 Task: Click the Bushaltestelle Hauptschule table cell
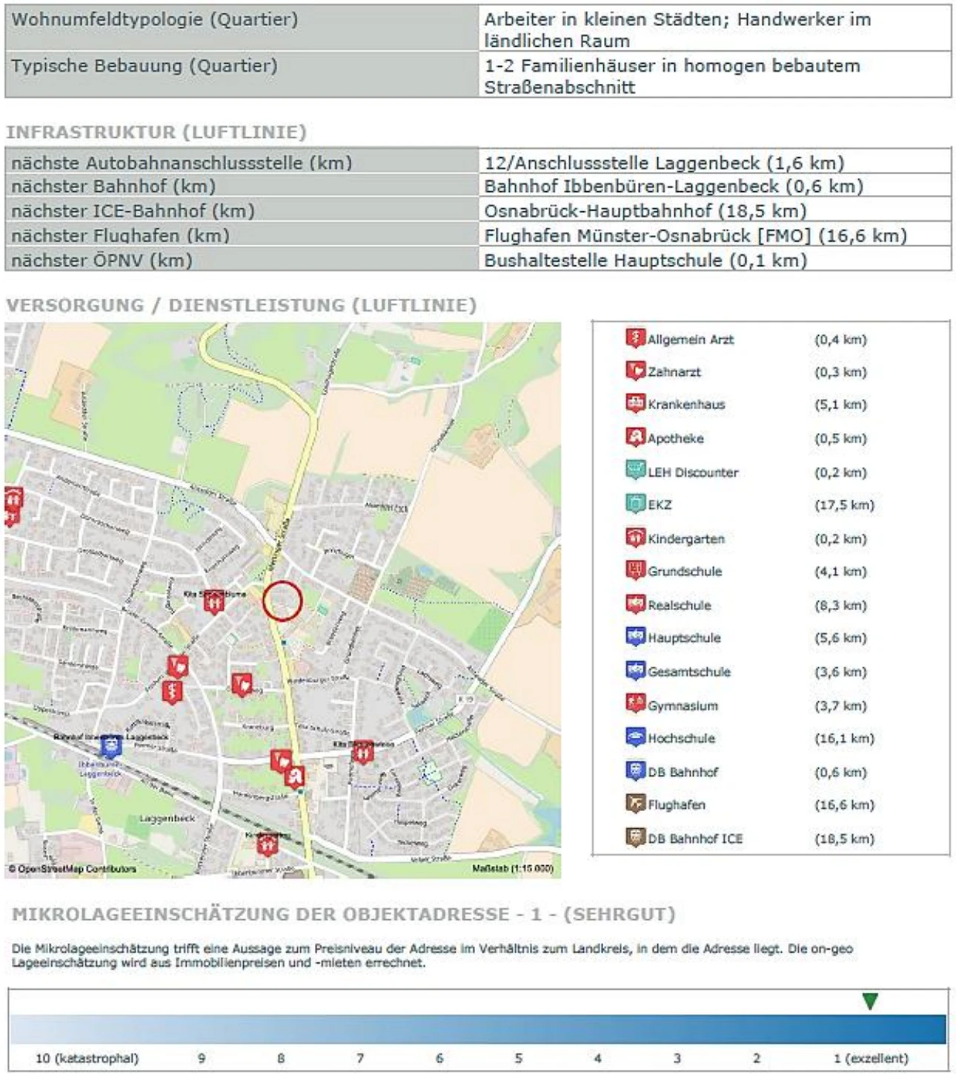pyautogui.click(x=645, y=260)
